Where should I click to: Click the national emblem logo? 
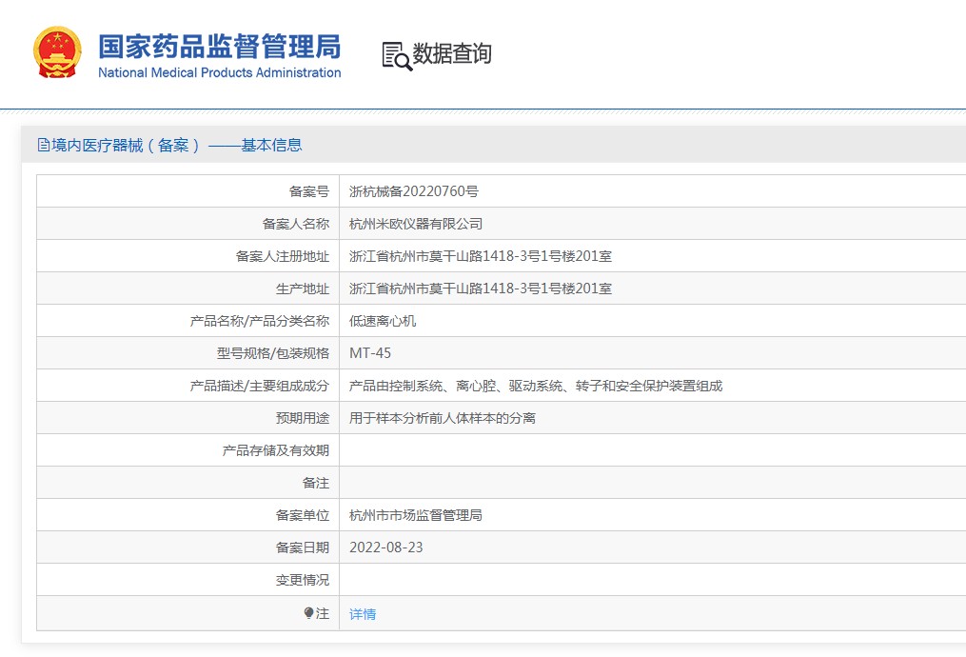click(57, 52)
